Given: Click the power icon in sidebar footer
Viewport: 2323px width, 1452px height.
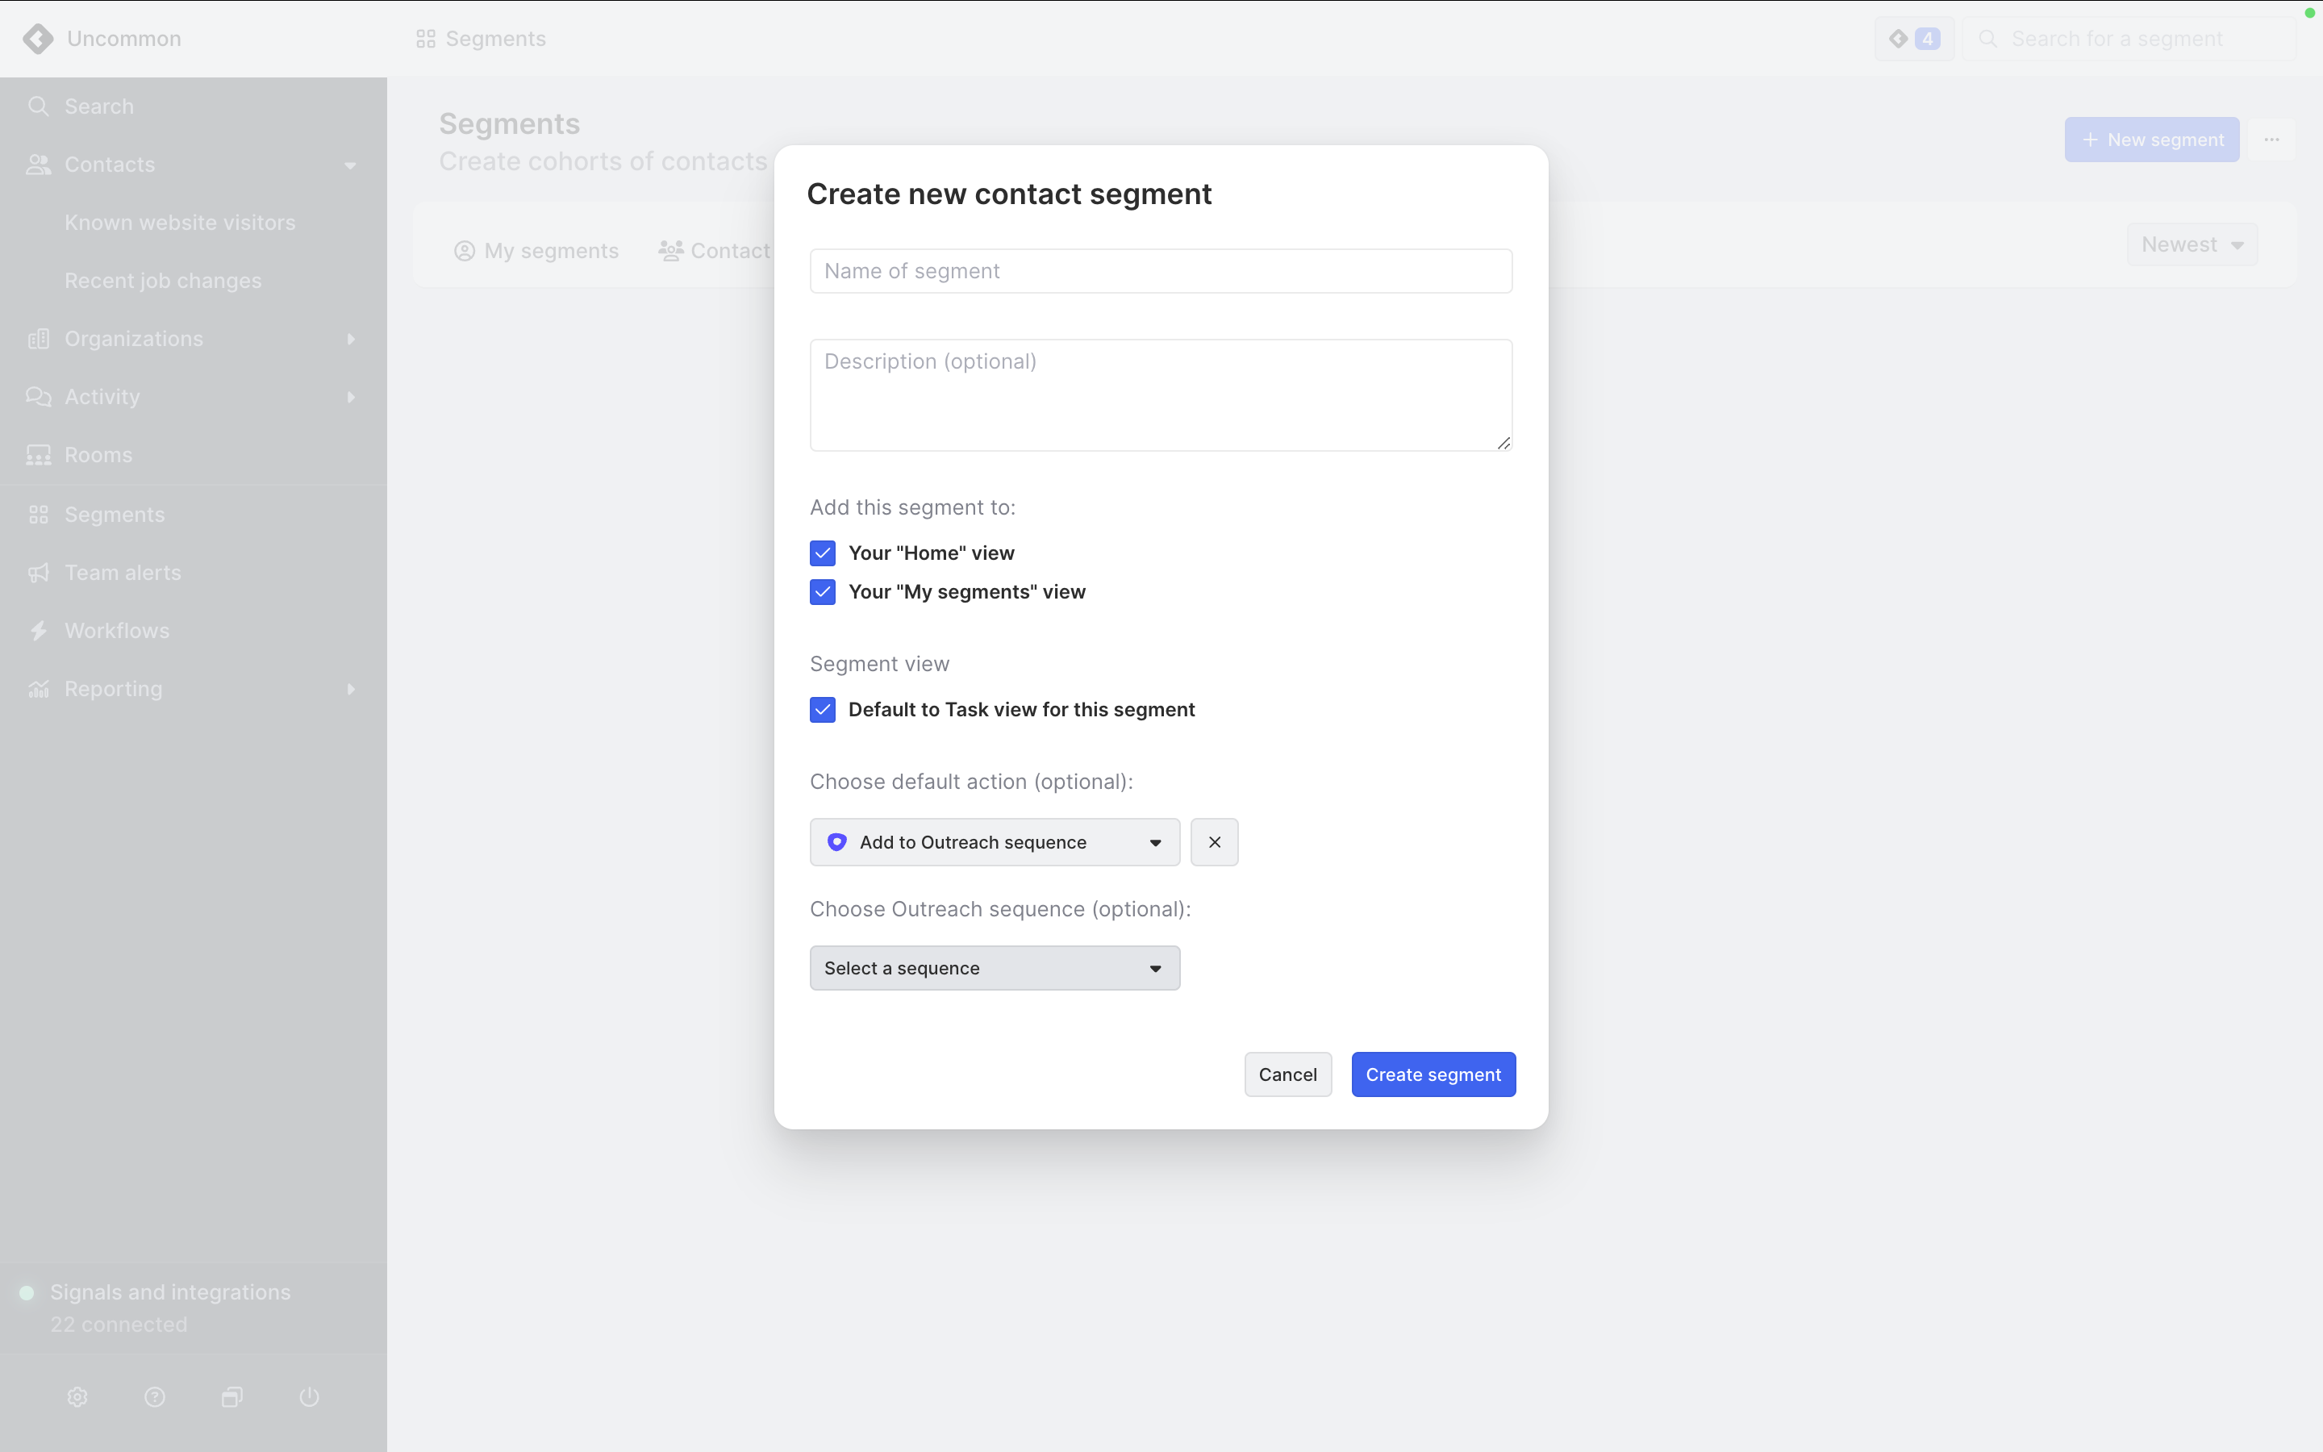Looking at the screenshot, I should click(309, 1397).
